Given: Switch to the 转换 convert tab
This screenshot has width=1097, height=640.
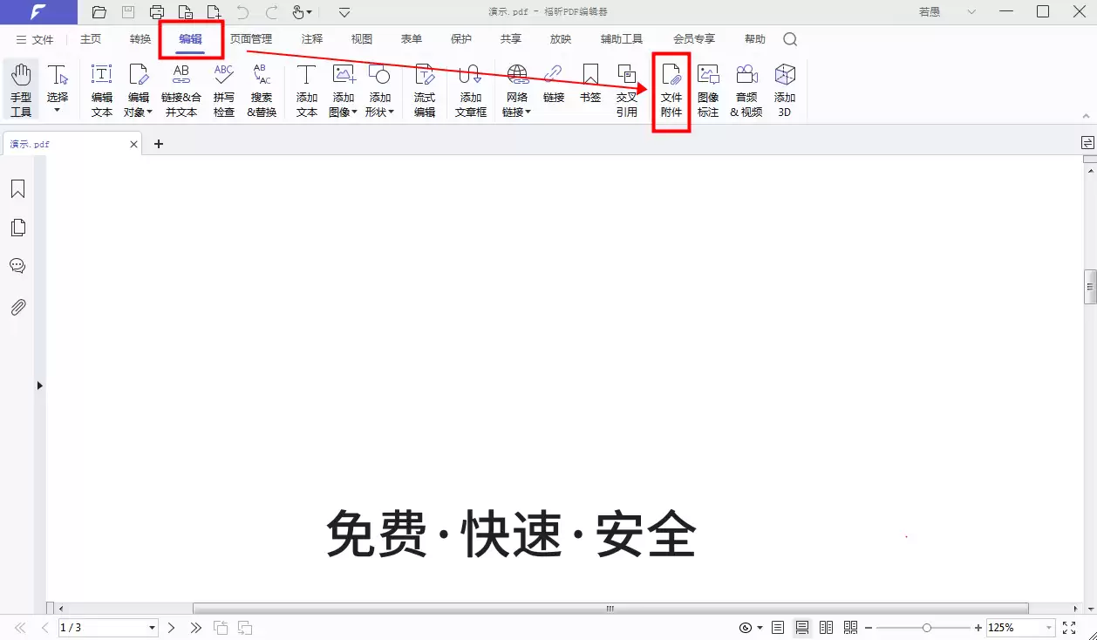Looking at the screenshot, I should click(140, 39).
